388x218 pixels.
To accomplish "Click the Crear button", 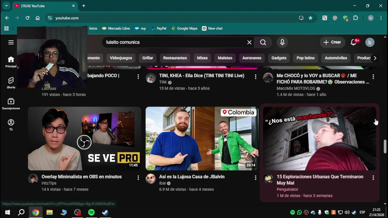I will click(x=332, y=42).
